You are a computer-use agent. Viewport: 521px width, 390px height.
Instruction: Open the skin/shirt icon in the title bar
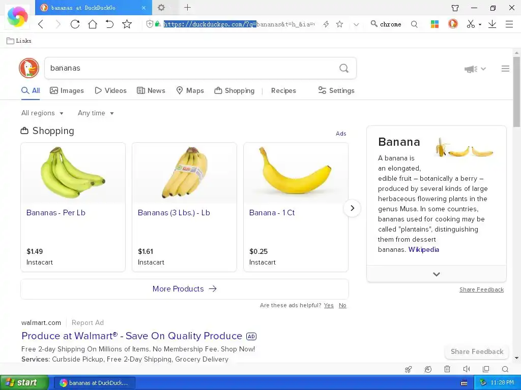[455, 8]
